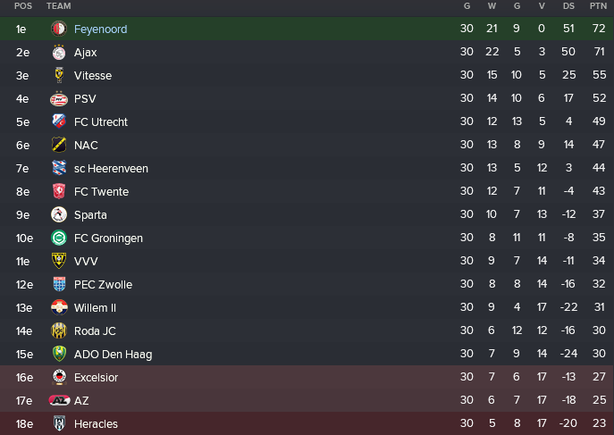Click the Feyenoord club crest
614x435 pixels.
point(59,29)
